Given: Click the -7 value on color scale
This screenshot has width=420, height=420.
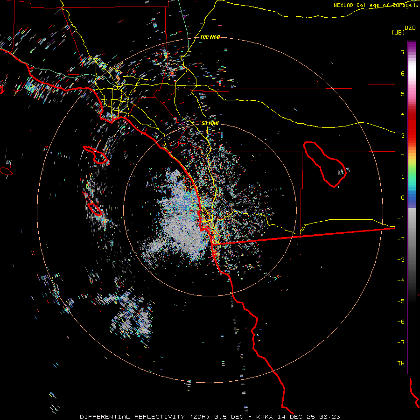Looking at the screenshot, I should point(401,343).
